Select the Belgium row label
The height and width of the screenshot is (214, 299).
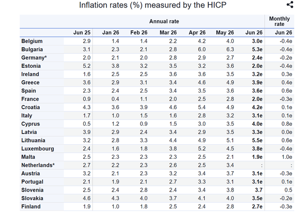tap(32, 41)
